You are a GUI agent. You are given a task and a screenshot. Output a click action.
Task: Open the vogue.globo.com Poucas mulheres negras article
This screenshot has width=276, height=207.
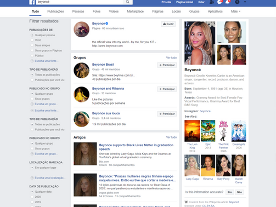coord(138,178)
